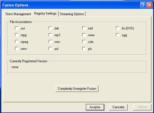Viewport: 154px width, 113px height.
Task: Enable the .avi file association checkbox
Action: [x=17, y=28]
